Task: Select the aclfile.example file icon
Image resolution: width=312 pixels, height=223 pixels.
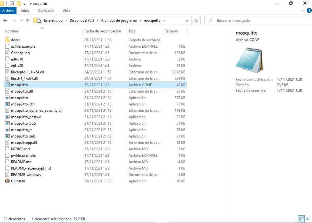Action: coord(7,46)
